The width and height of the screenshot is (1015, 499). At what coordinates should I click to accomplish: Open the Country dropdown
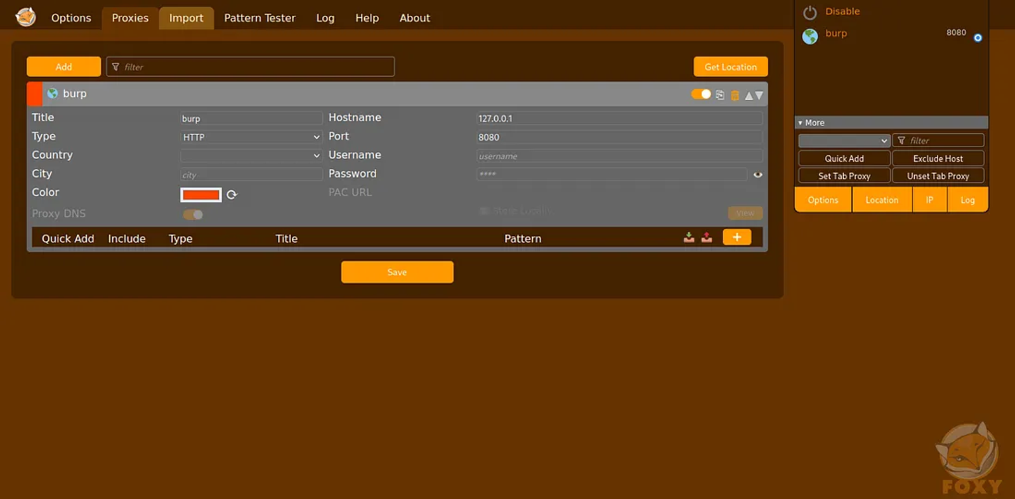click(x=251, y=155)
